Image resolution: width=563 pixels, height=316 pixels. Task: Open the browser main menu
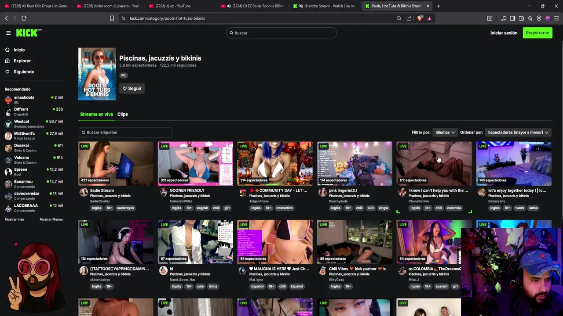click(x=556, y=18)
